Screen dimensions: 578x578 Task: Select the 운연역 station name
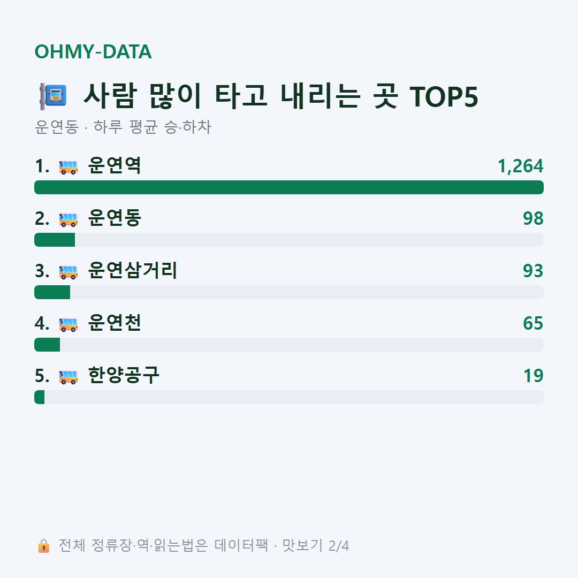pyautogui.click(x=115, y=165)
